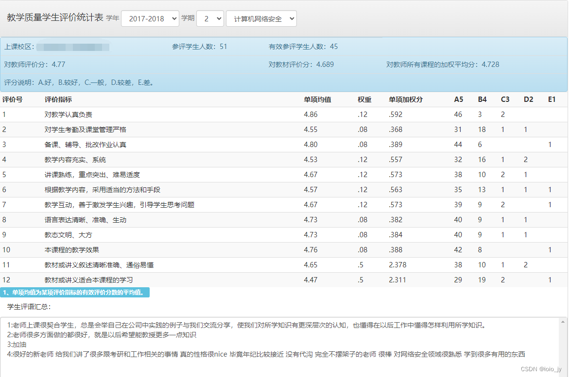Select row 对学生考勤及课堂管理严格
Viewport: 569px width, 377px height.
(284, 130)
